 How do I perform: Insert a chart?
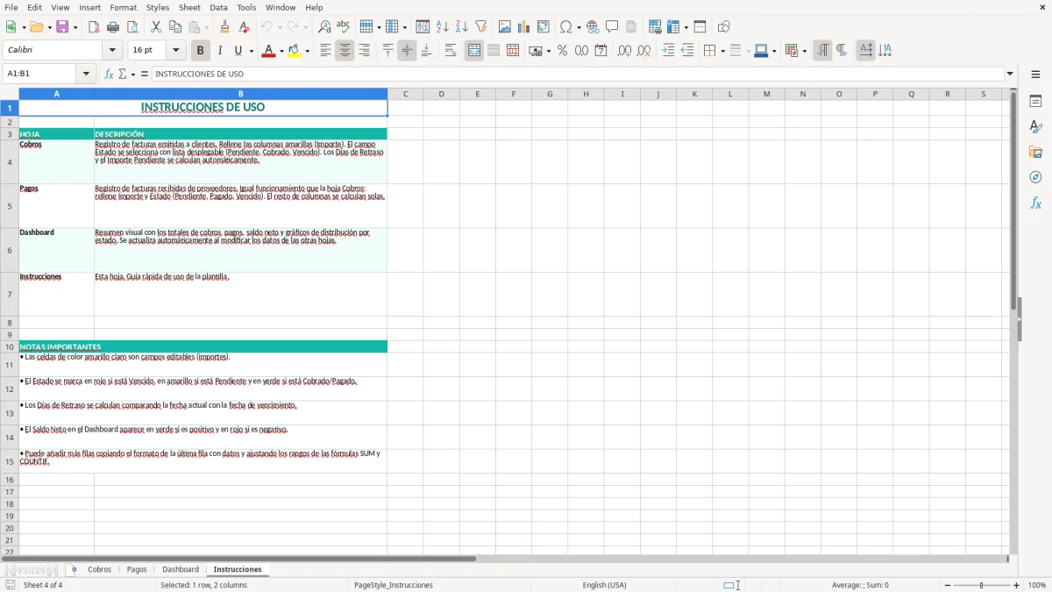[x=524, y=27]
